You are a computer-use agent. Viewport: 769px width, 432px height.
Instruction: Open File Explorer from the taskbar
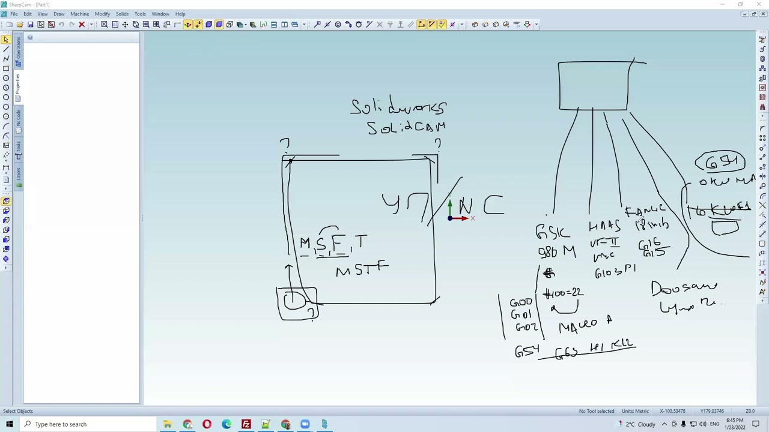coord(168,424)
